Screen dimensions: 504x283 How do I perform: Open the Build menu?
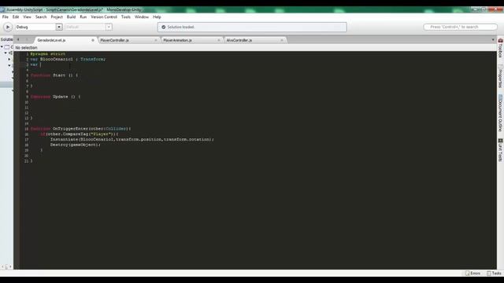point(71,17)
